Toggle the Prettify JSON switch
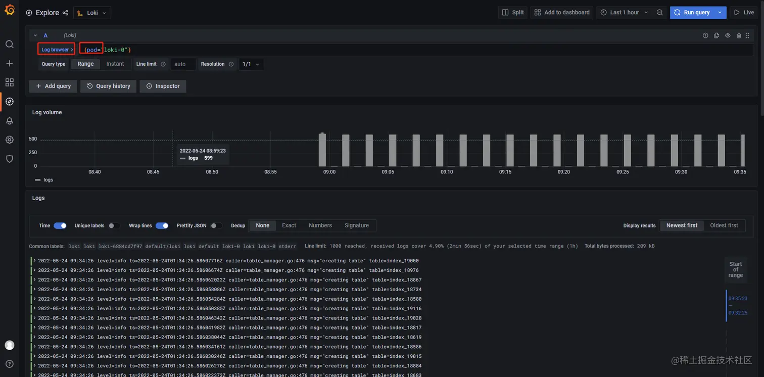The width and height of the screenshot is (764, 377). coord(216,225)
